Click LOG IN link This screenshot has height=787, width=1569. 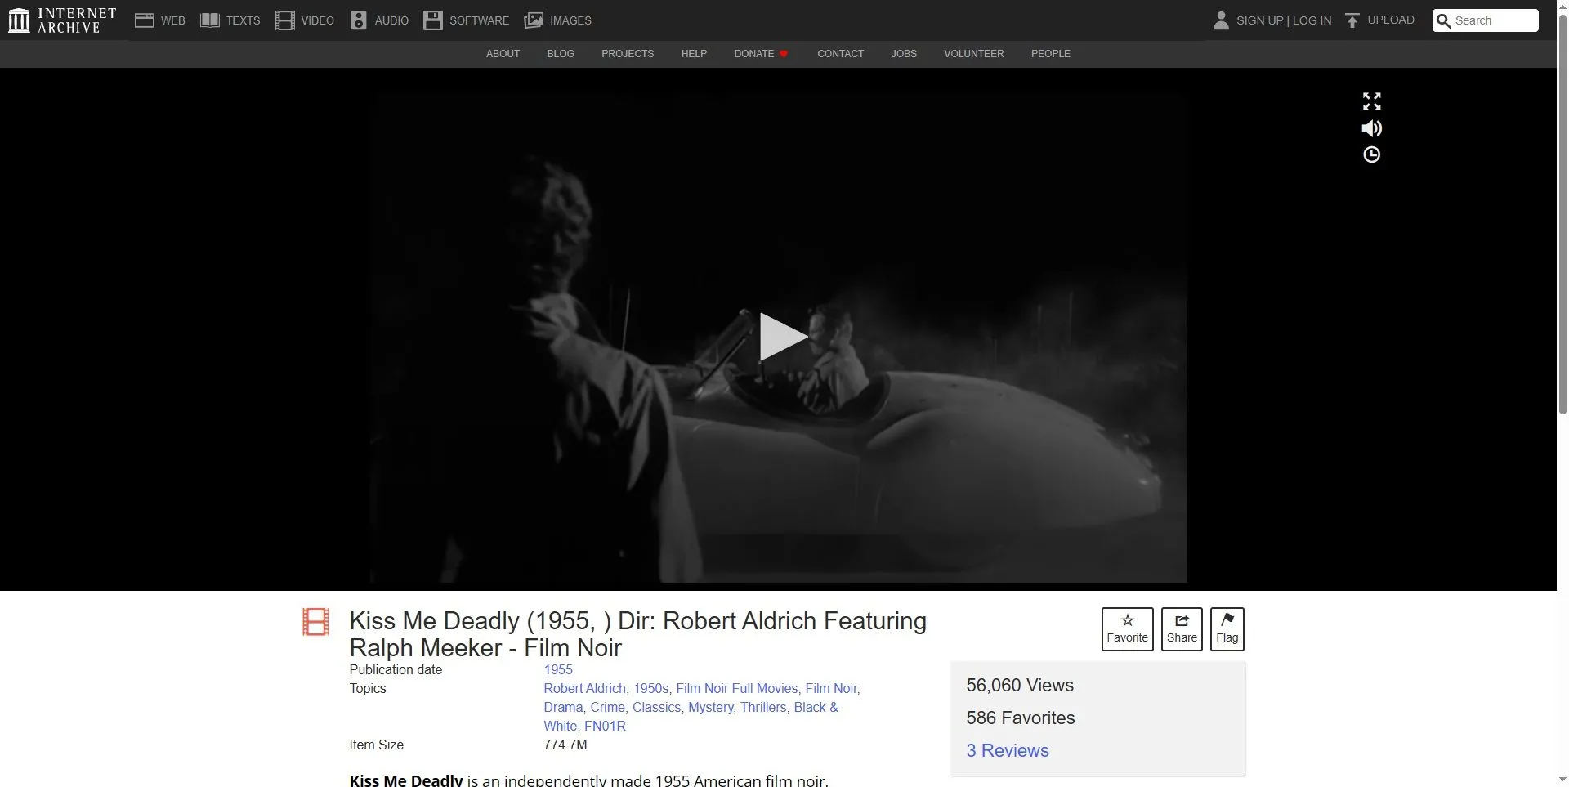[1312, 20]
